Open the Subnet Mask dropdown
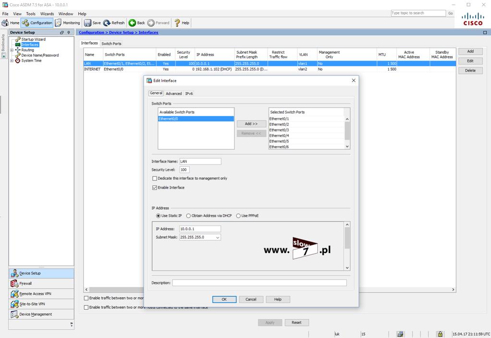Screen dimensions: 491x338 217,237
